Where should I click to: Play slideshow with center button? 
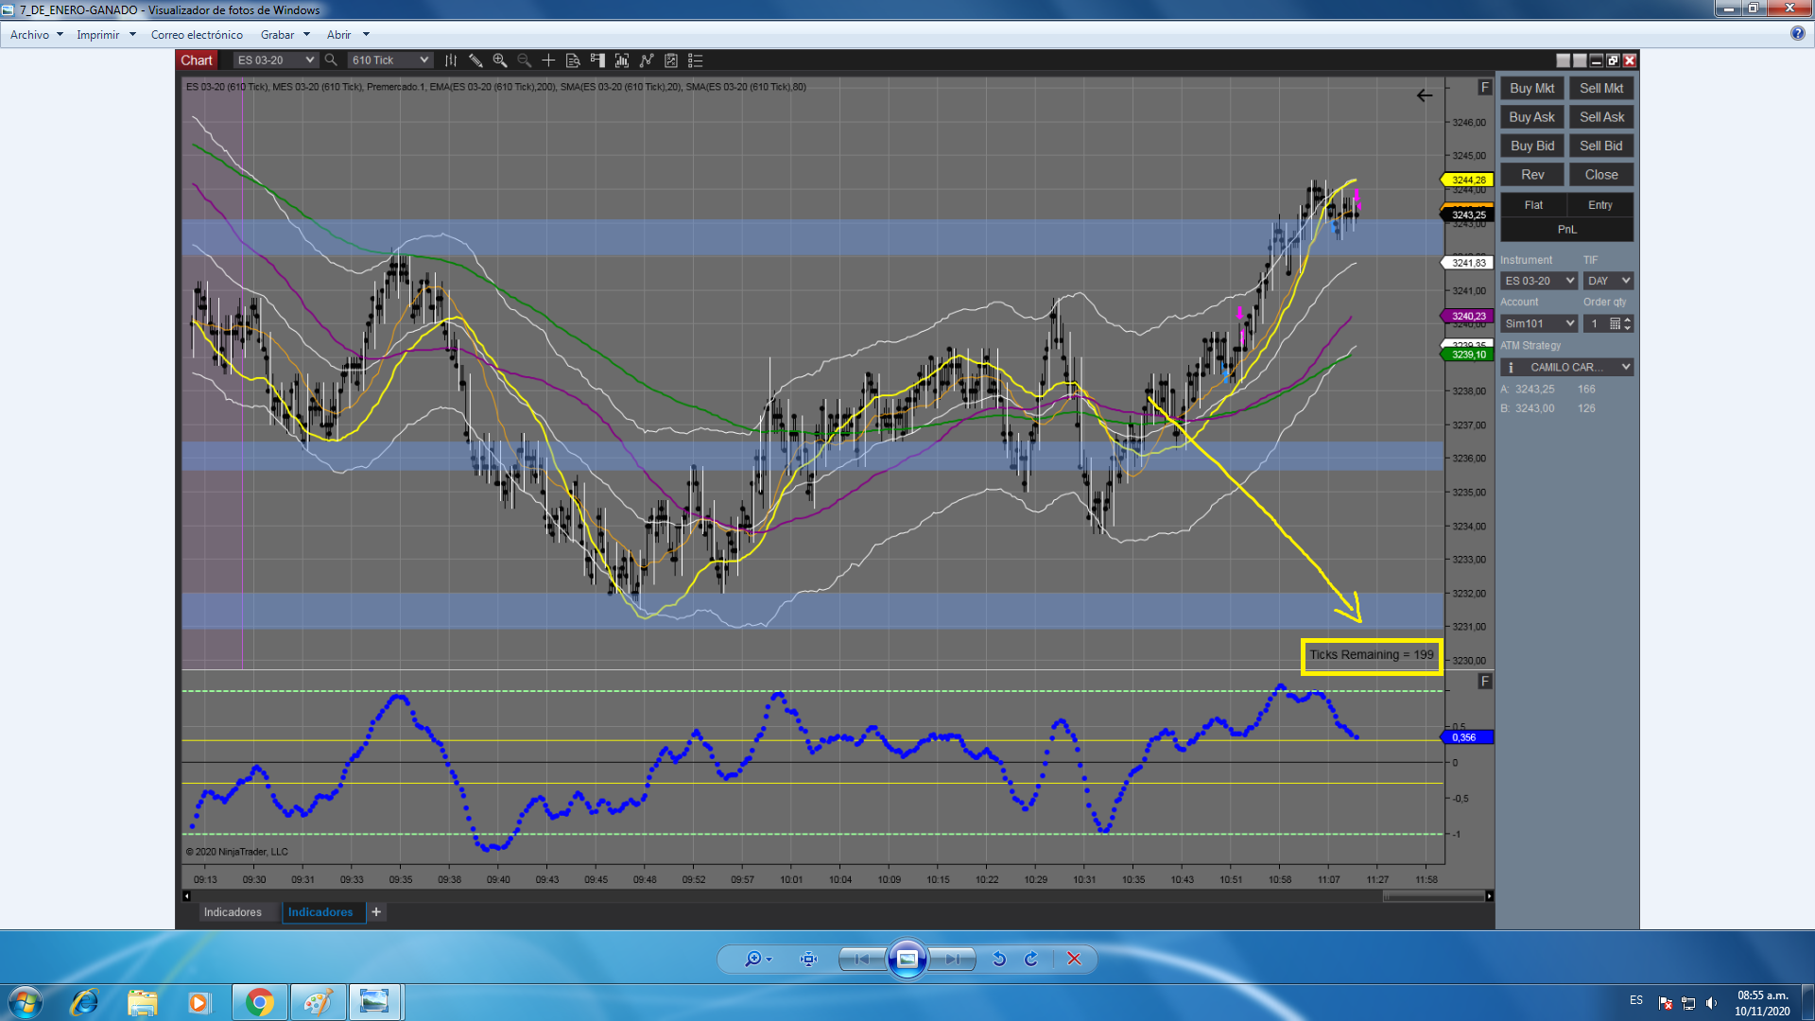pyautogui.click(x=907, y=959)
